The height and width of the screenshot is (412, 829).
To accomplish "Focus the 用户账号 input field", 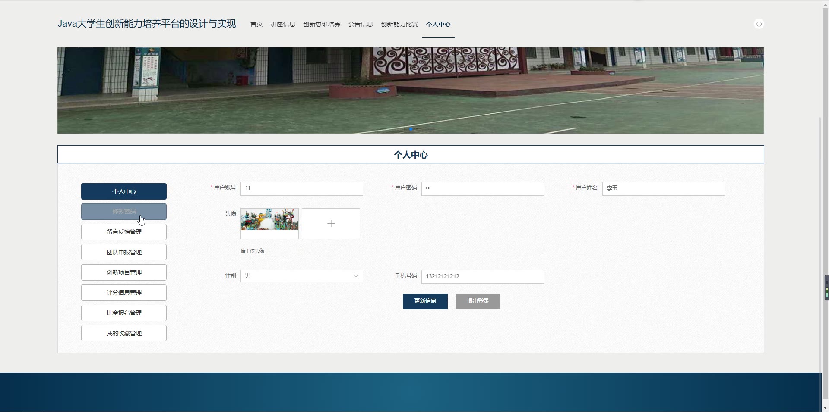I will point(301,188).
